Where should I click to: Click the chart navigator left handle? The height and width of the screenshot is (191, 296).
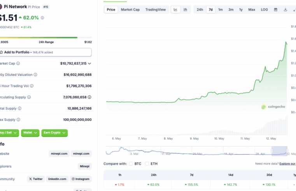point(272,151)
